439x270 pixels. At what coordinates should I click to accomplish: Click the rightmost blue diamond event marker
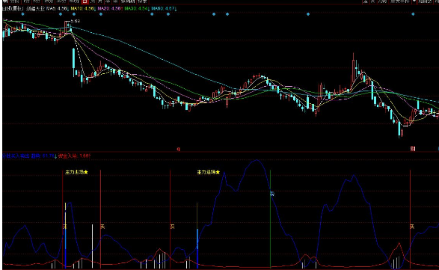[413, 14]
